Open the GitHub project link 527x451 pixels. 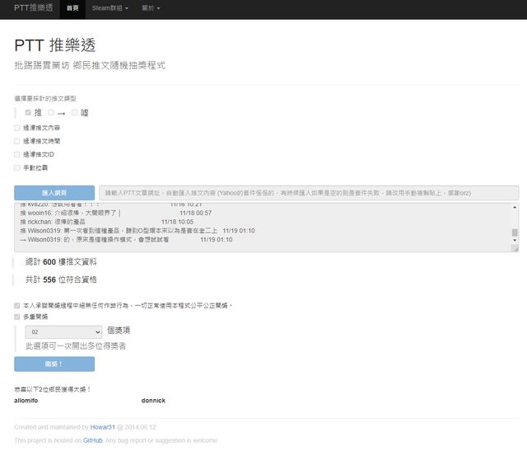point(93,440)
